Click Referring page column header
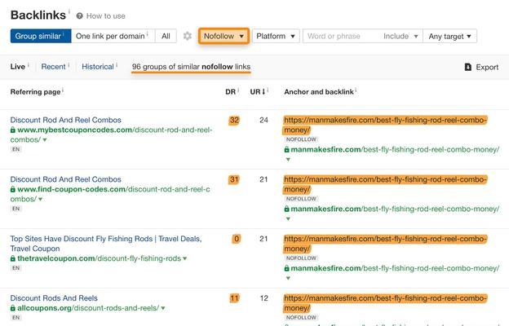The height and width of the screenshot is (326, 509). click(35, 92)
